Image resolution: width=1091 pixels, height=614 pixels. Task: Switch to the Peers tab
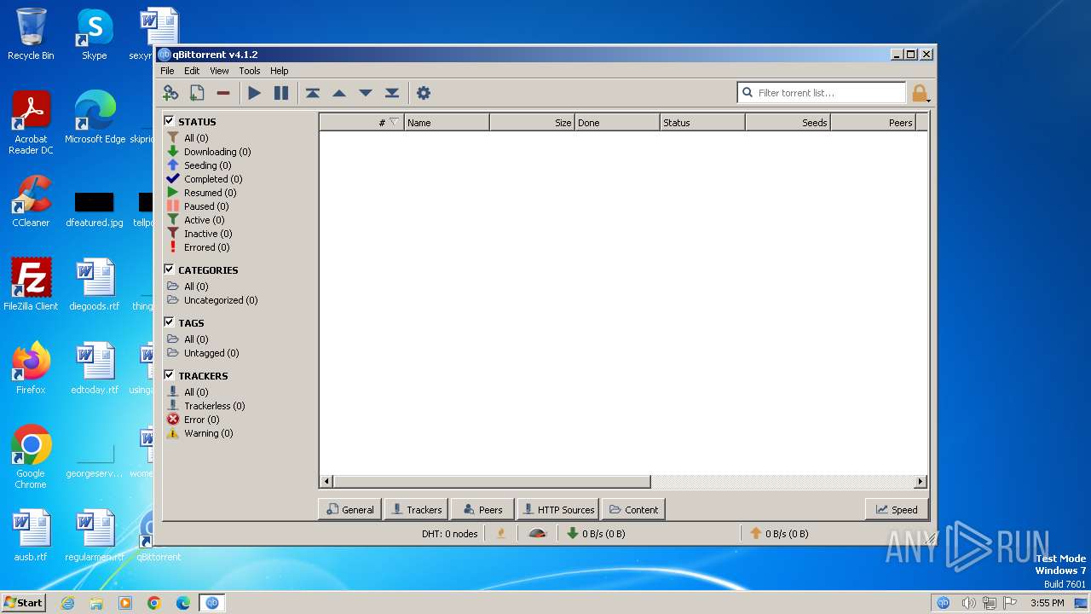482,509
